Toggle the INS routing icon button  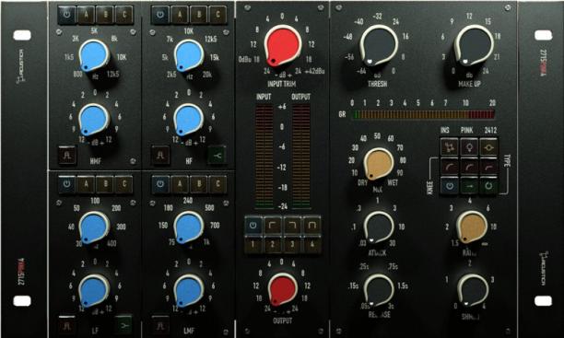click(450, 146)
